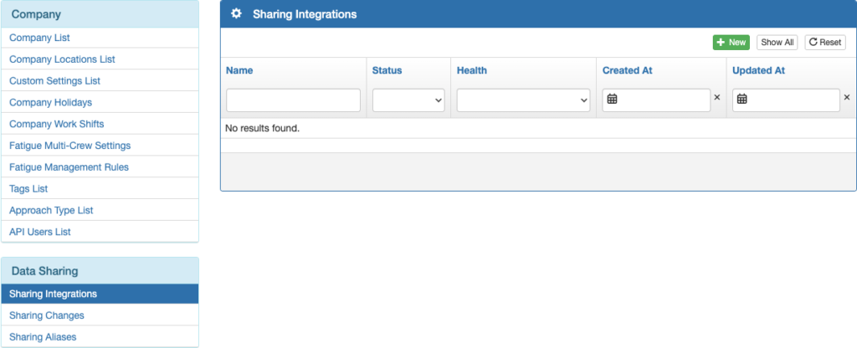This screenshot has height=348, width=857.
Task: Open Company List in the sidebar
Action: (39, 38)
